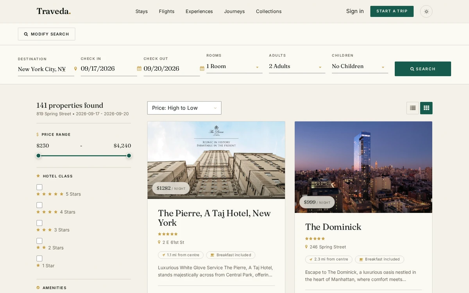The height and width of the screenshot is (293, 469).
Task: Switch to list view layout icon
Action: (413, 108)
